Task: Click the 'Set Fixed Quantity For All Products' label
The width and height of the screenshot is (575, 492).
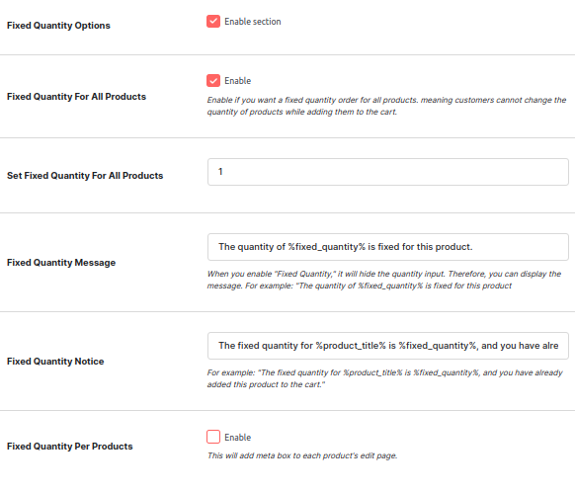Action: (x=85, y=176)
